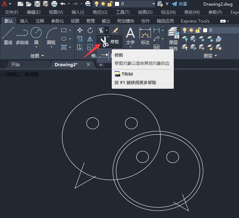Viewport: 239px width, 218px height.
Task: Click the 共享 share button
Action: coord(179,4)
